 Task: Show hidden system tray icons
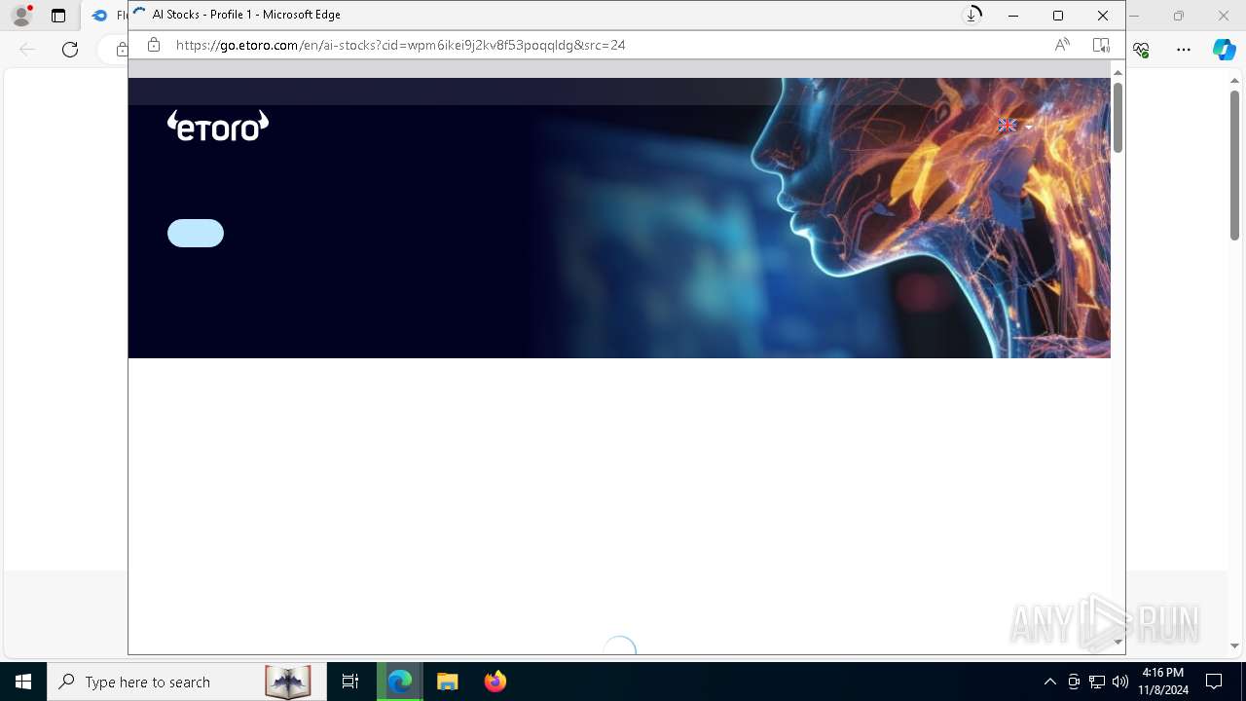[1049, 682]
